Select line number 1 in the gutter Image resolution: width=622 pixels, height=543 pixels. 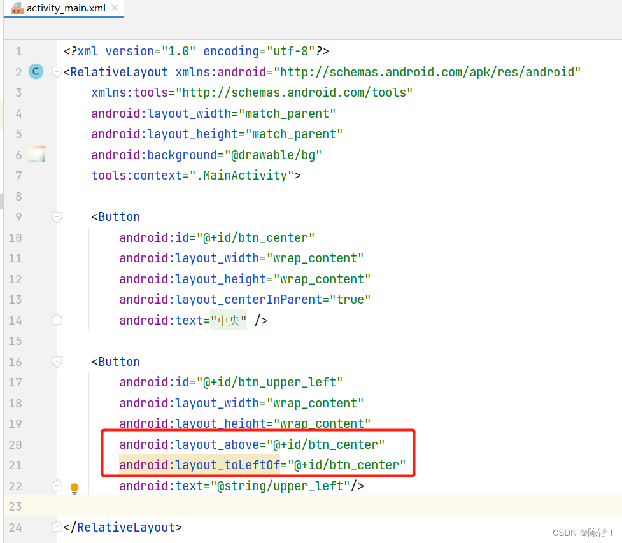(18, 52)
